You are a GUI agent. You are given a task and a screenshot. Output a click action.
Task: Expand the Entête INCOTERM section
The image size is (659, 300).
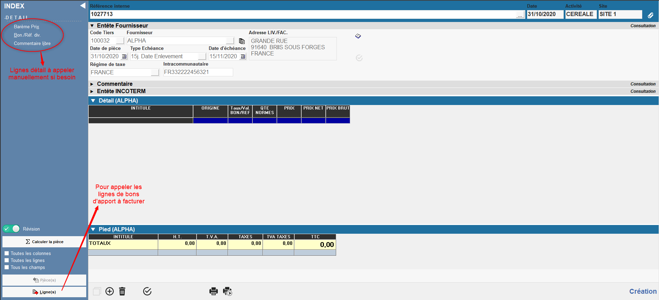tap(92, 91)
